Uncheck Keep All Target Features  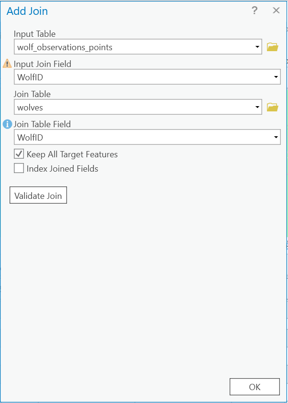click(19, 154)
